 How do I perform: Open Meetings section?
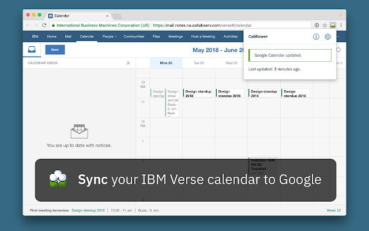coord(175,36)
